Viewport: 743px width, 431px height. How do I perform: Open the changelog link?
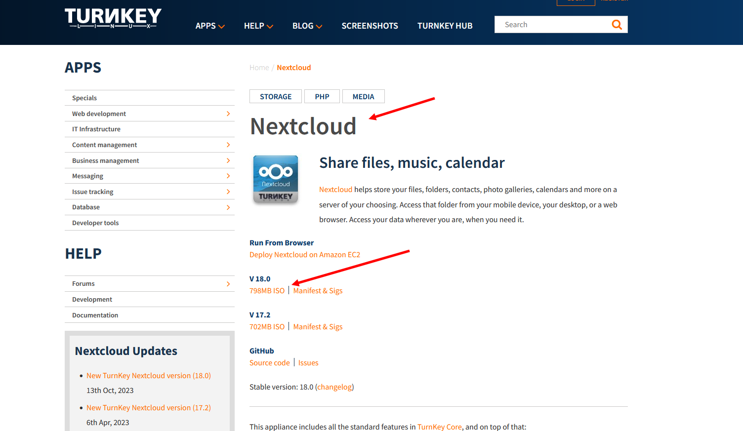(x=335, y=387)
